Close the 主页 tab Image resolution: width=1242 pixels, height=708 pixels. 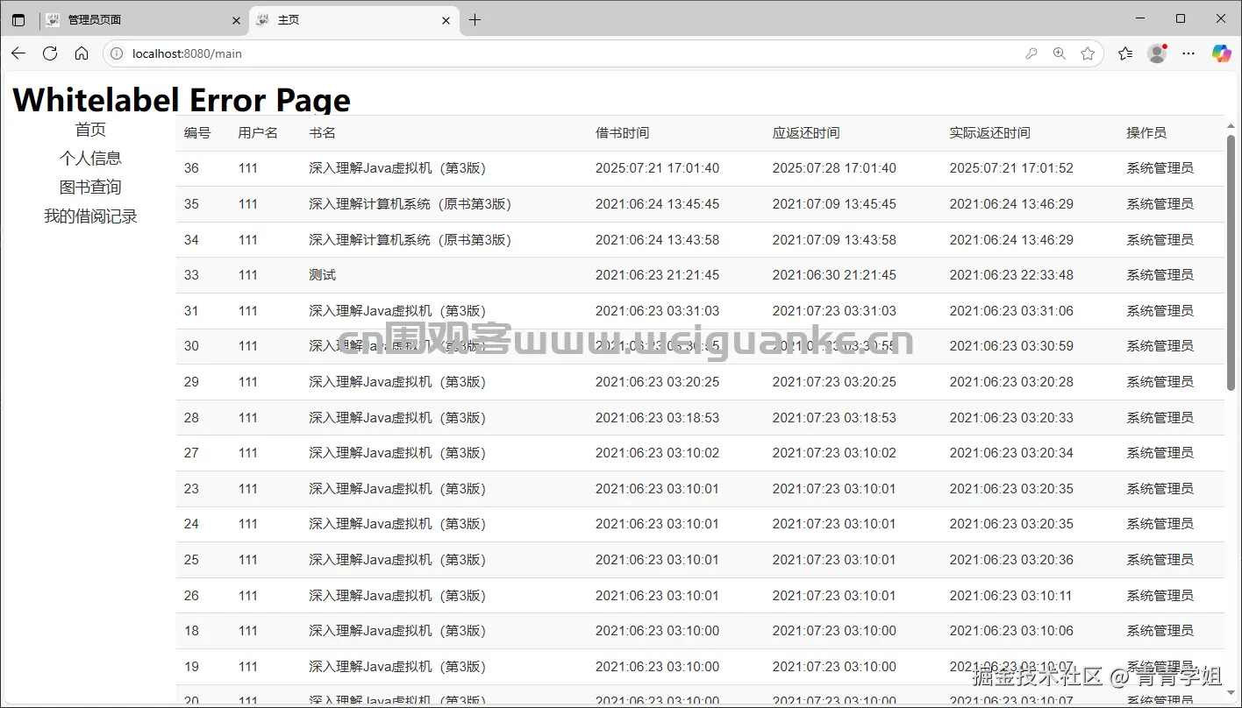click(446, 20)
